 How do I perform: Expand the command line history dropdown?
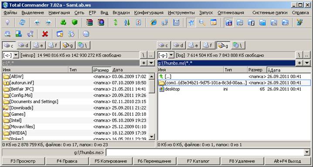307,153
